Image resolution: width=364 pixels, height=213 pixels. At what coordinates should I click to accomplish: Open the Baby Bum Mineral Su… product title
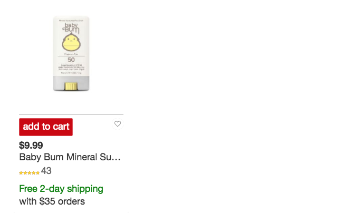pyautogui.click(x=70, y=157)
